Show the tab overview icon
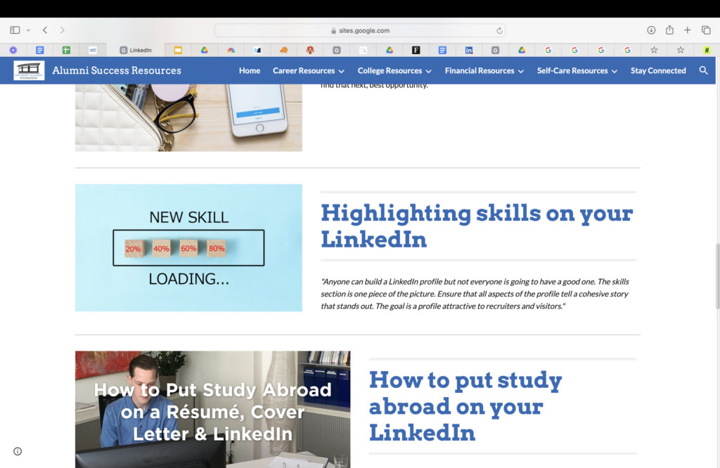This screenshot has height=468, width=720. point(706,30)
